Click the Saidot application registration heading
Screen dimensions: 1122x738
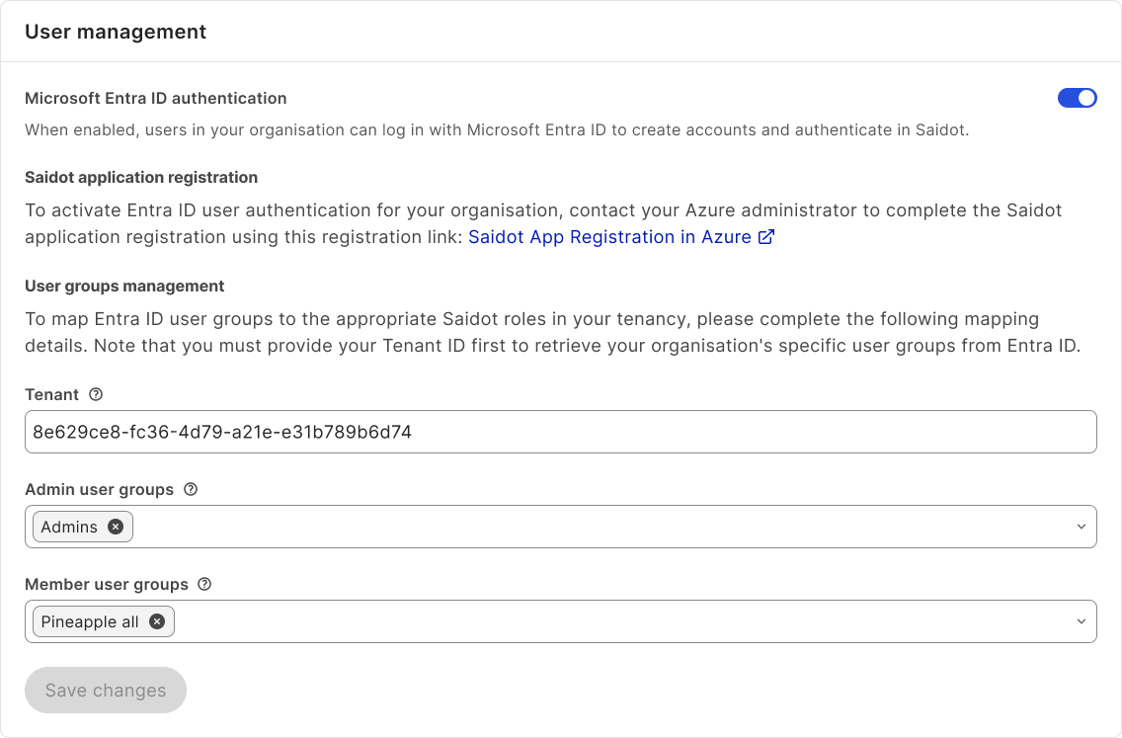[x=141, y=177]
